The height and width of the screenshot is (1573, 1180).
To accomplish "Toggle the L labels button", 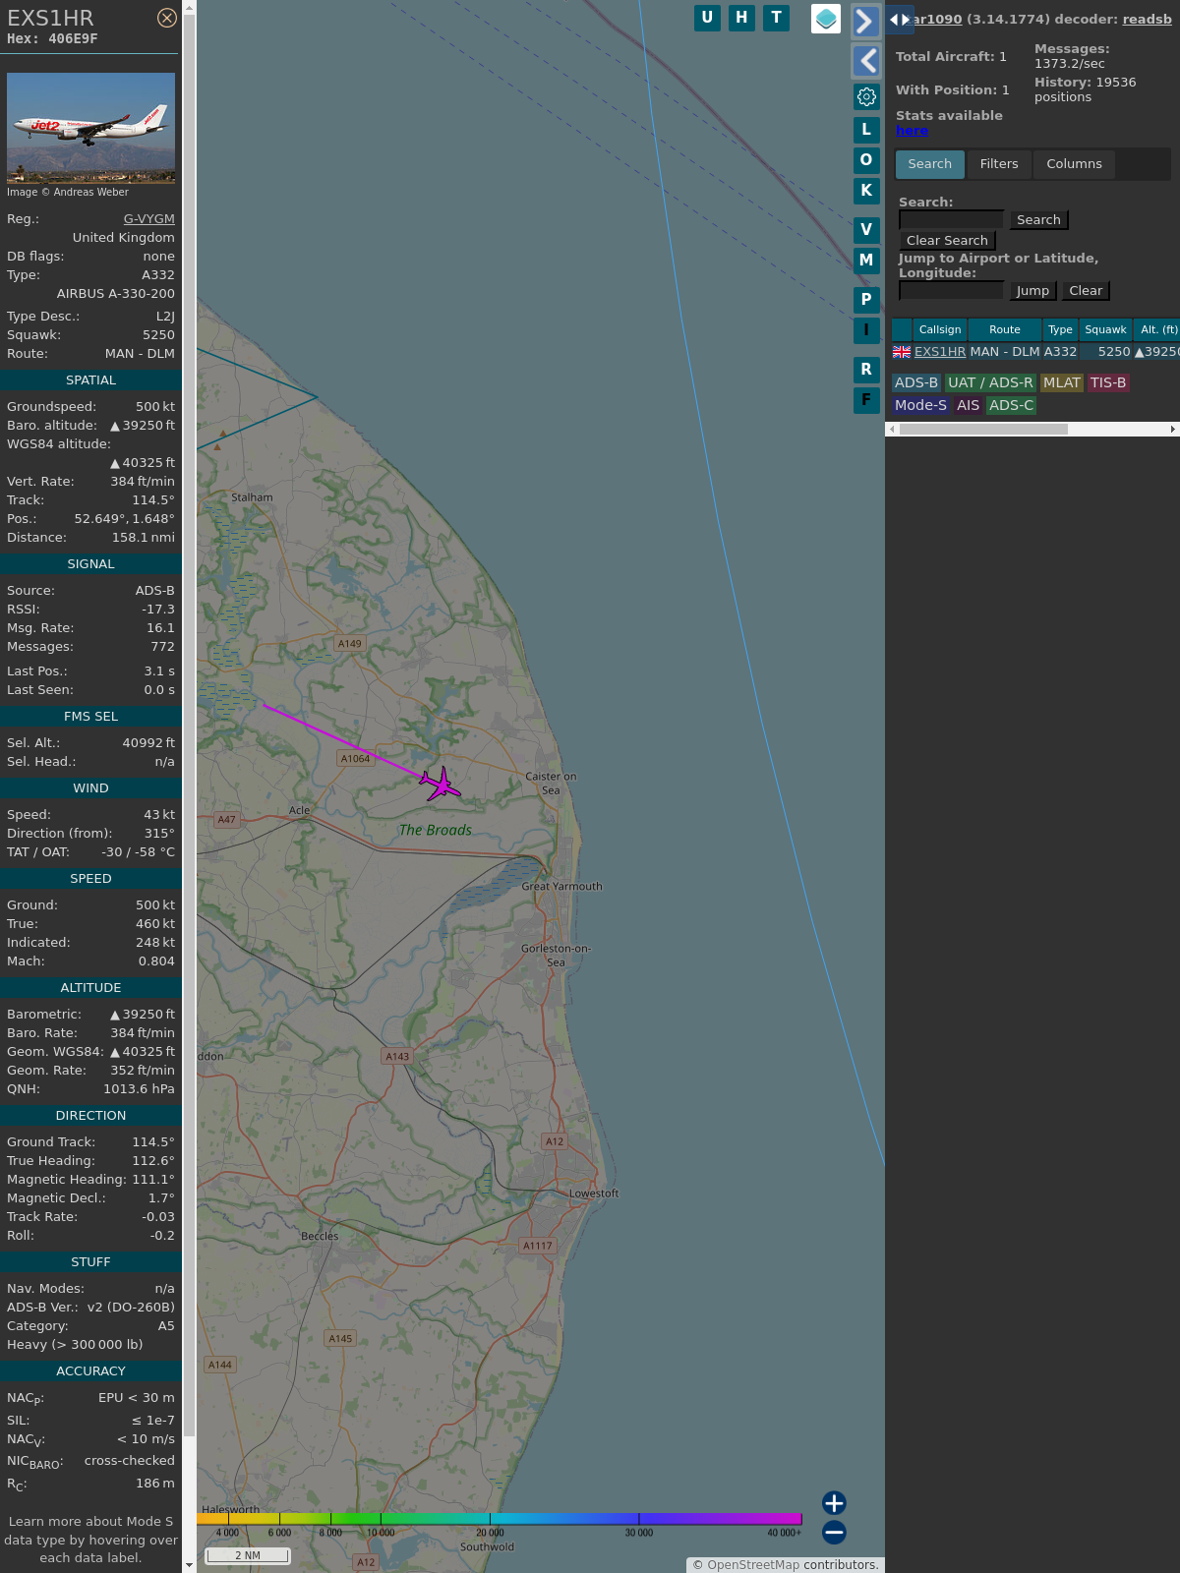I will pos(866,130).
